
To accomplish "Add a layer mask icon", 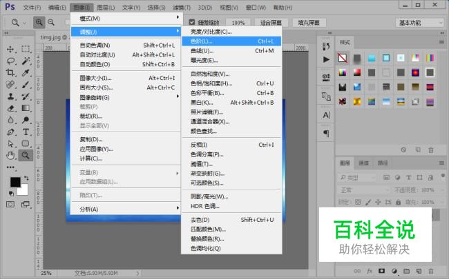I will click(381, 271).
